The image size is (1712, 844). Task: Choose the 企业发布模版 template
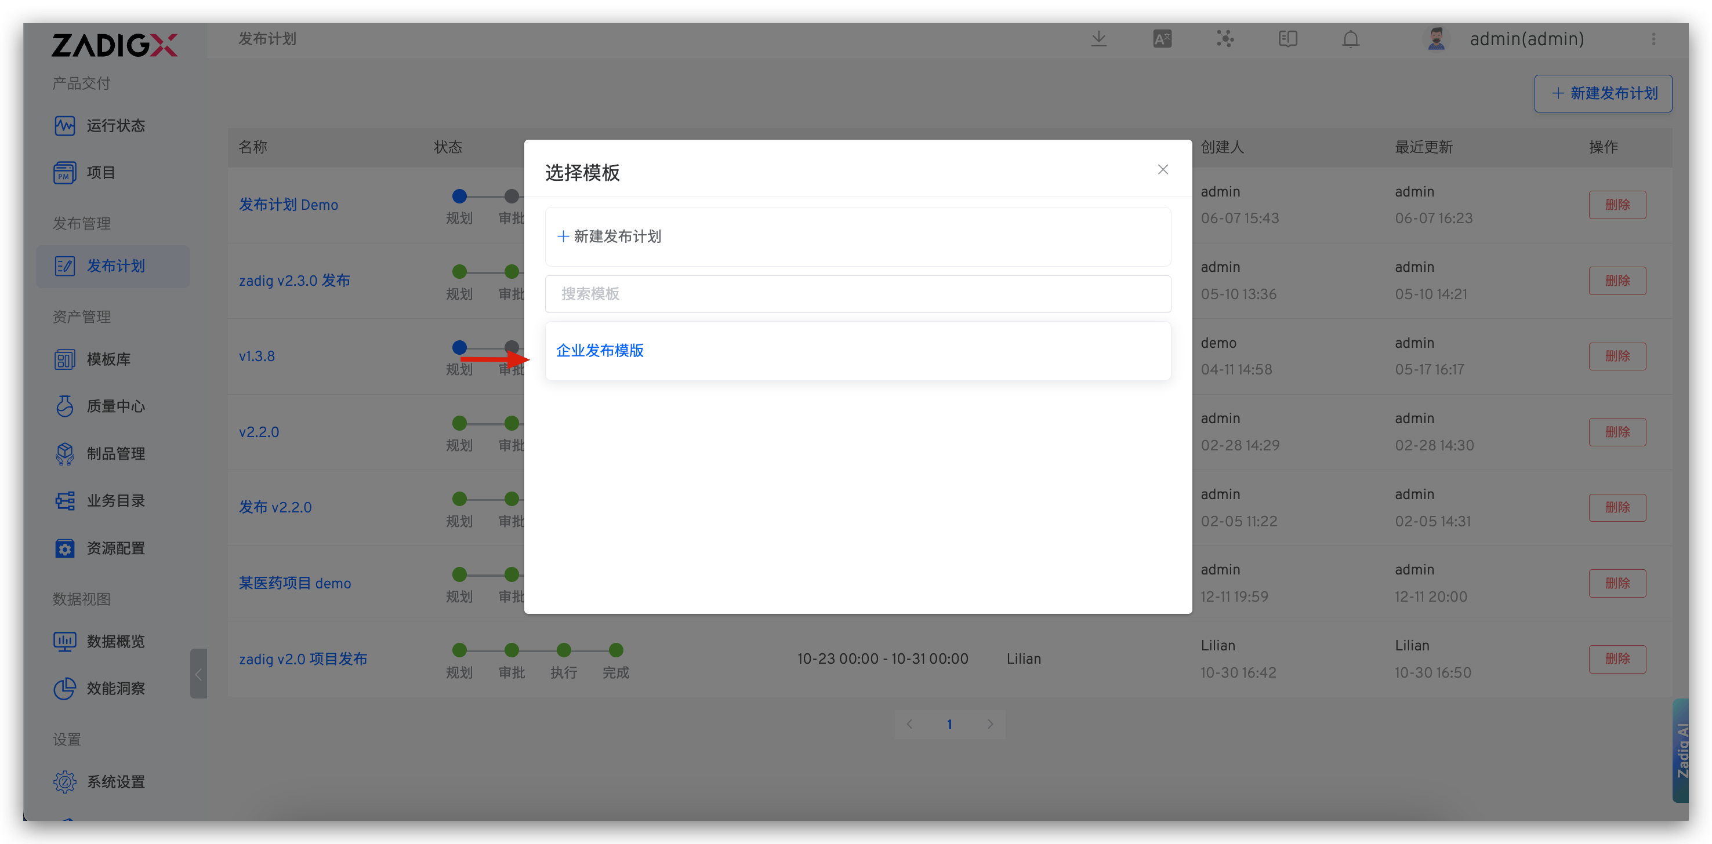pyautogui.click(x=600, y=351)
